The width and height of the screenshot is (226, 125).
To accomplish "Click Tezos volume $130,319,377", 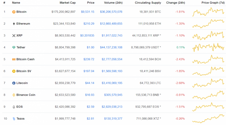I will coord(113,119).
